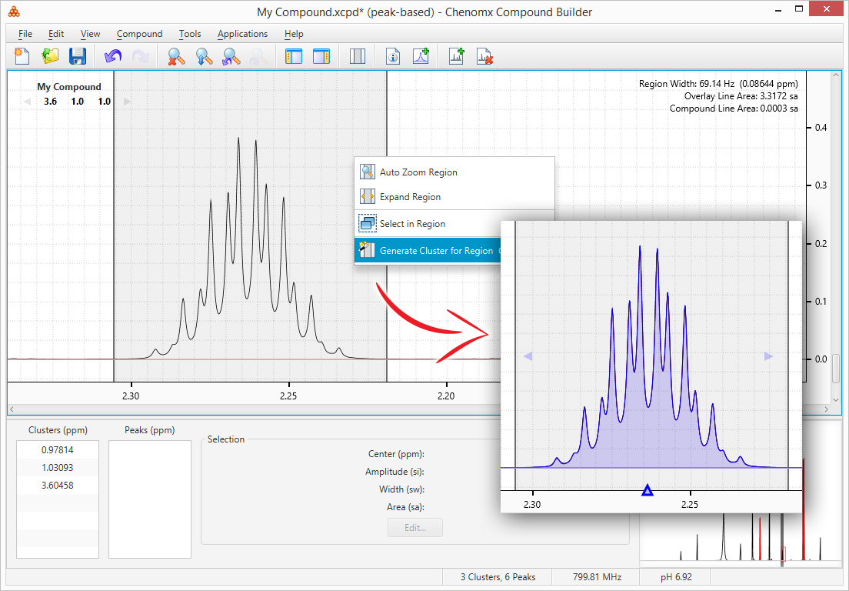
Task: Return to the previous zoom level
Action: (x=231, y=56)
